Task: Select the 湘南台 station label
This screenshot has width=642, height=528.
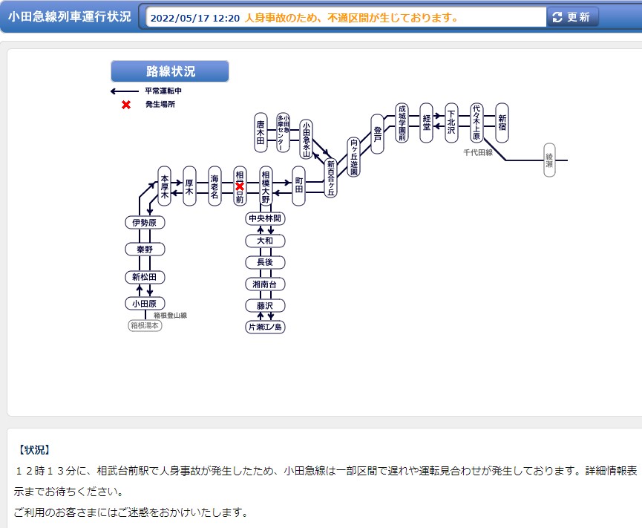Action: [265, 284]
